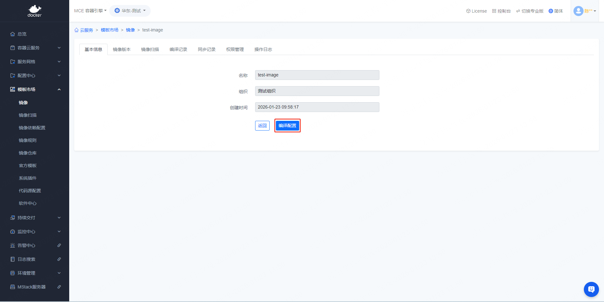Click the globe icon for 简体 language
This screenshot has width=604, height=302.
[551, 11]
